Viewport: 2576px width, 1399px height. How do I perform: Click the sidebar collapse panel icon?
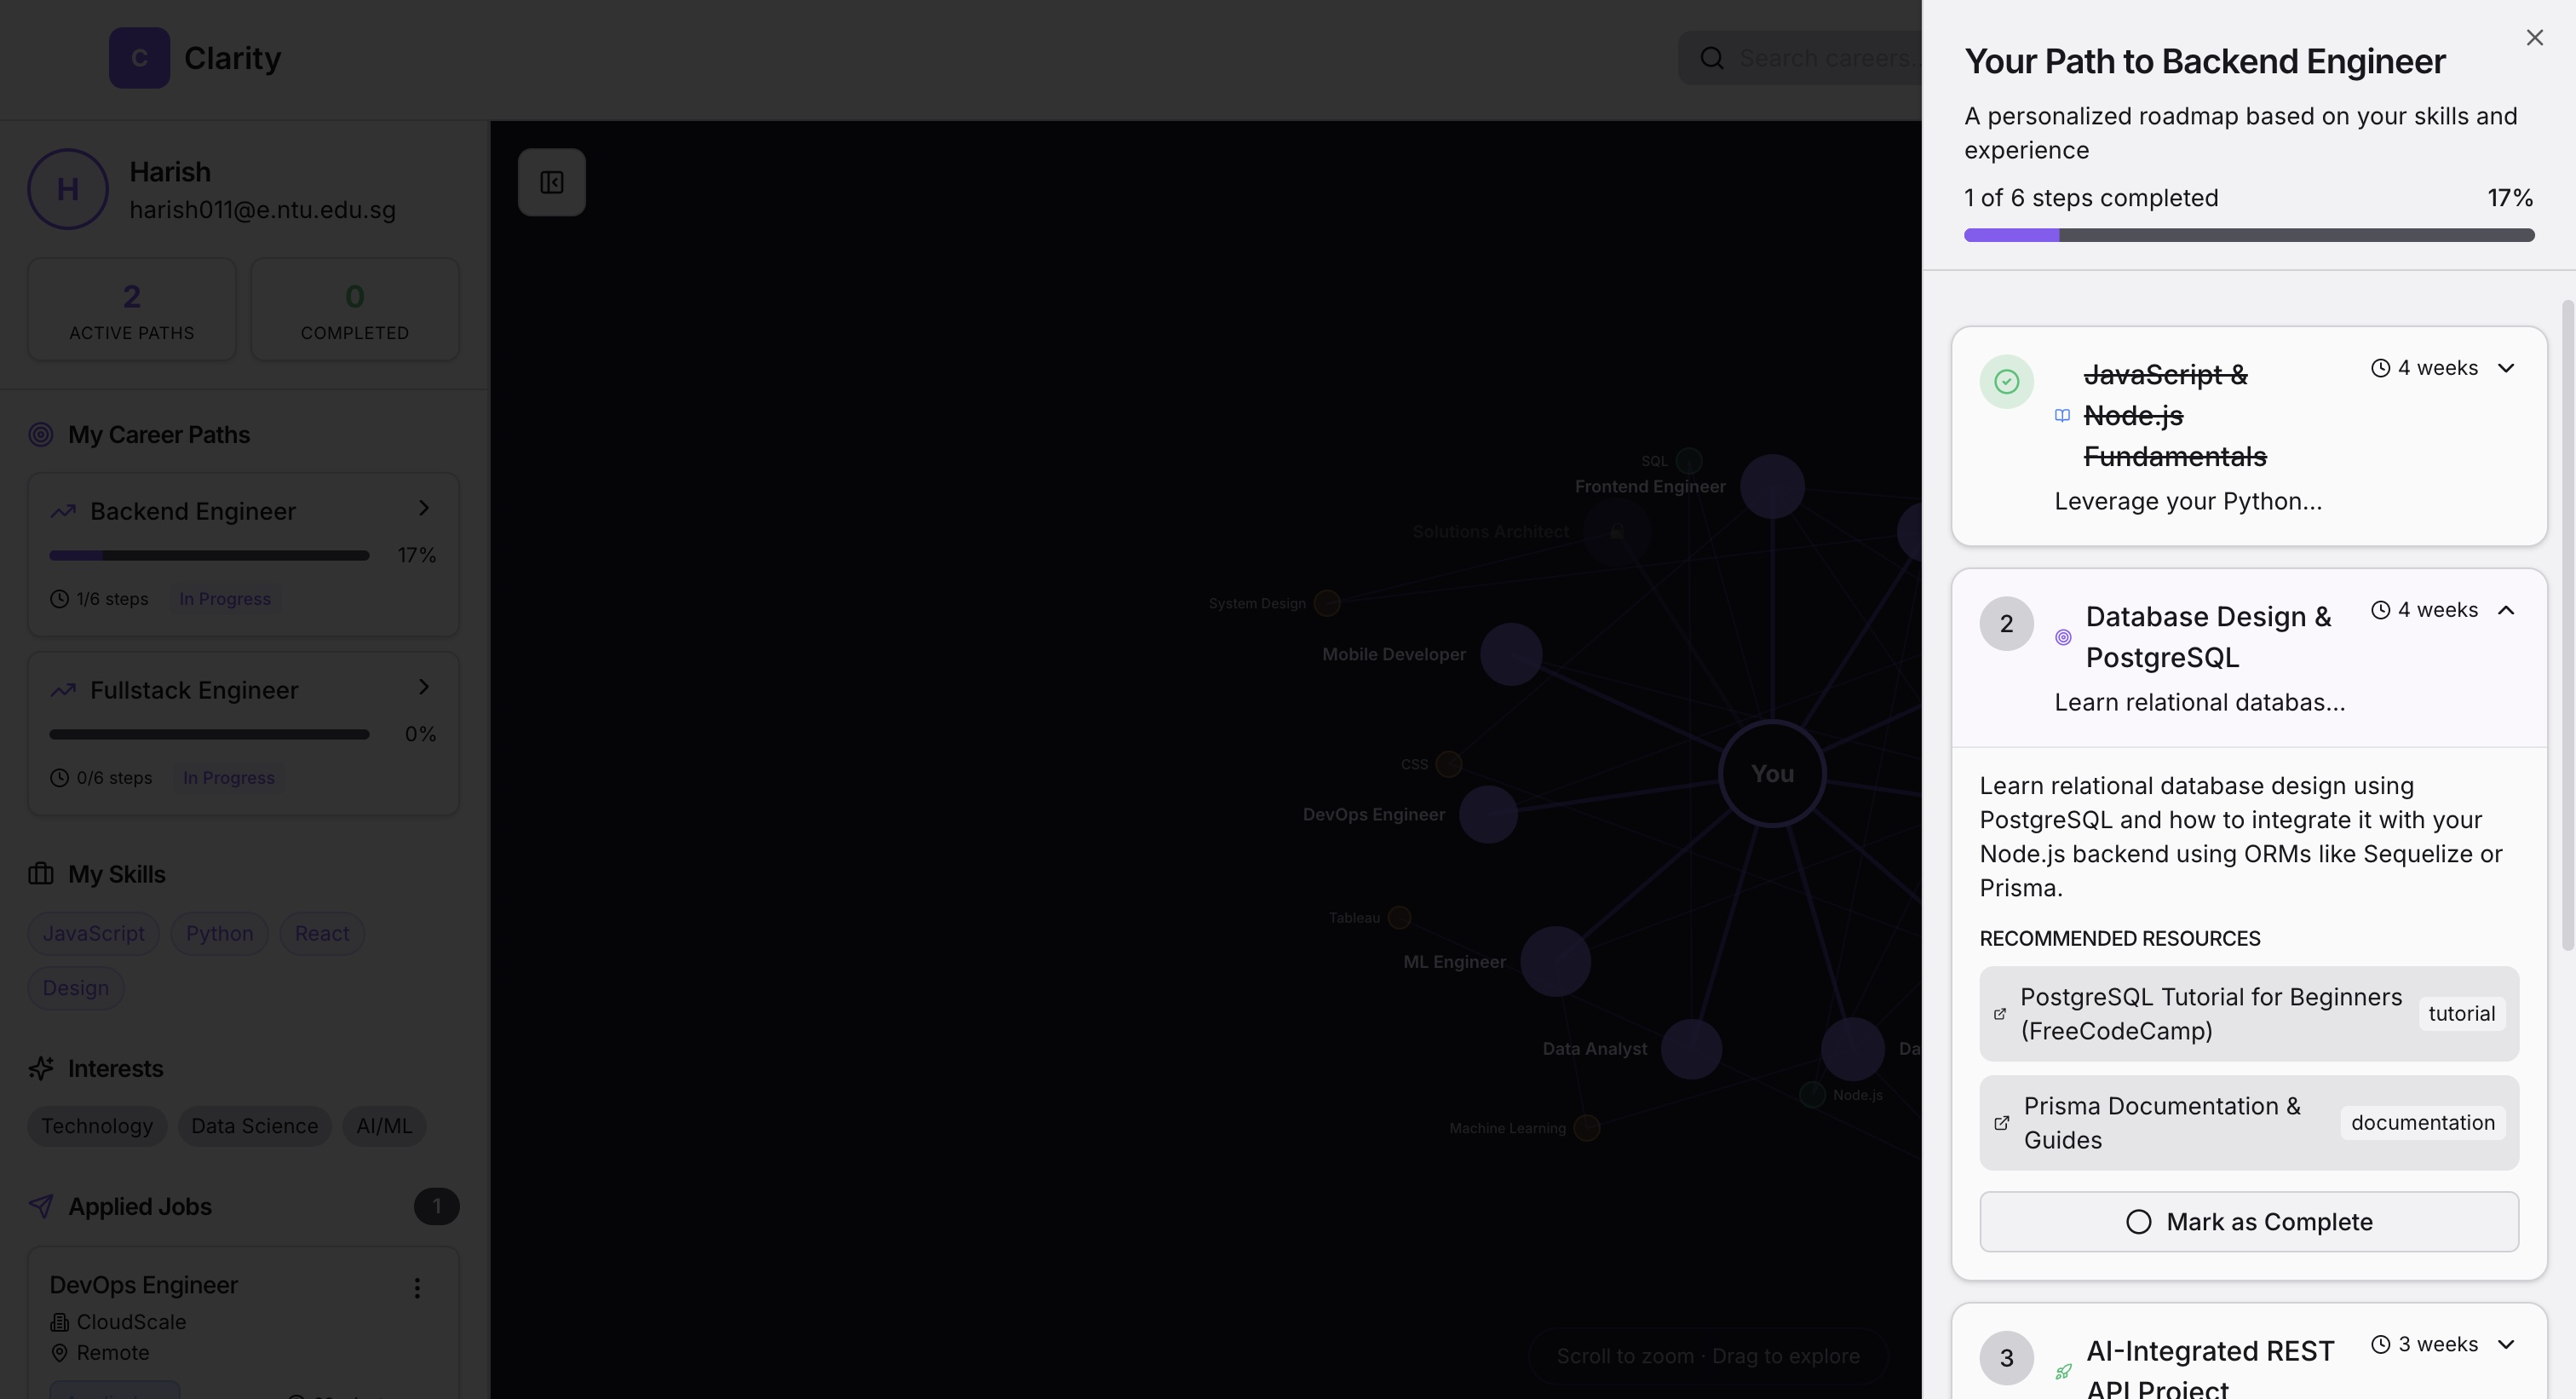[551, 182]
